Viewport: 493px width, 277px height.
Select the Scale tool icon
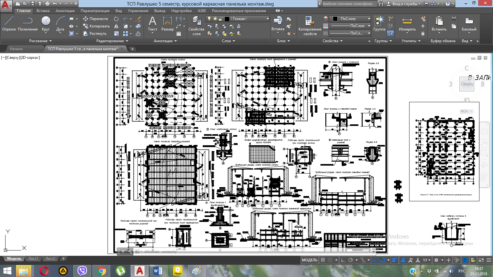(x=116, y=34)
